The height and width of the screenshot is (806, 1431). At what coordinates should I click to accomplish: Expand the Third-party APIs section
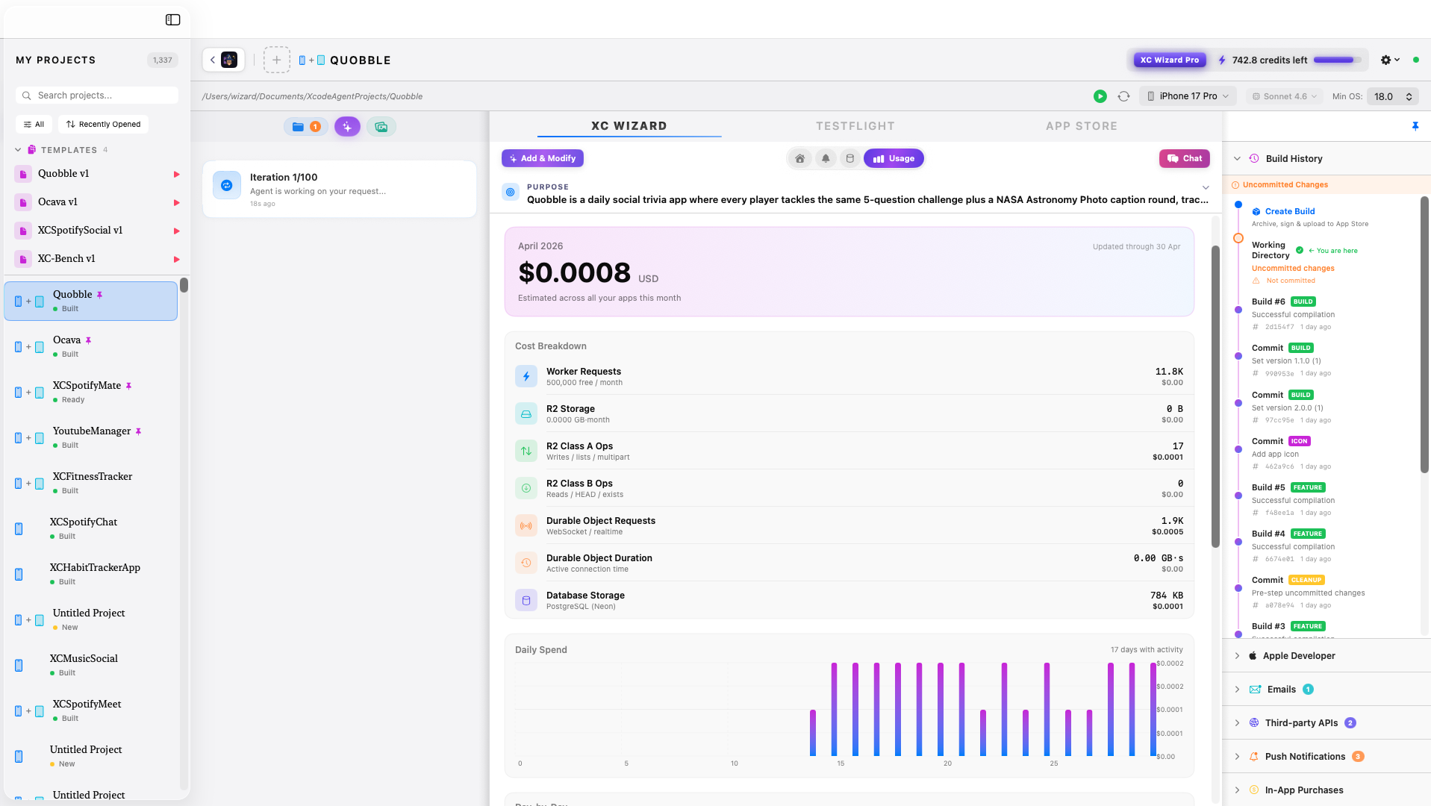(x=1237, y=723)
